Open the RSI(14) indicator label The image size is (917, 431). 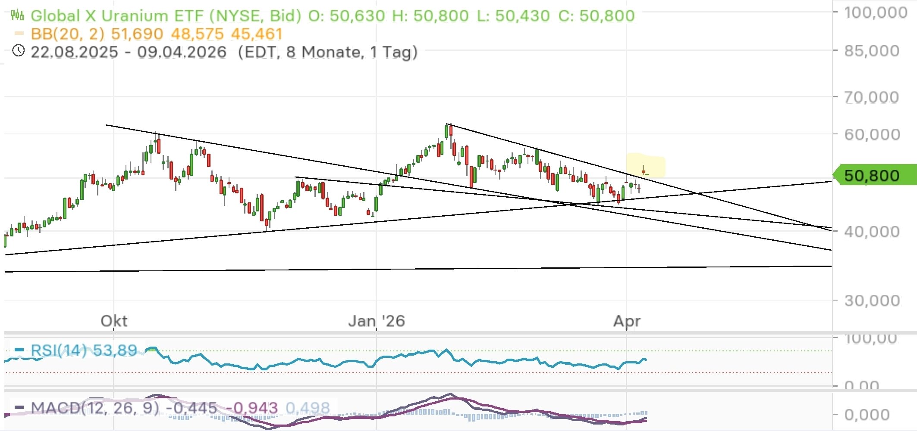[x=59, y=350]
